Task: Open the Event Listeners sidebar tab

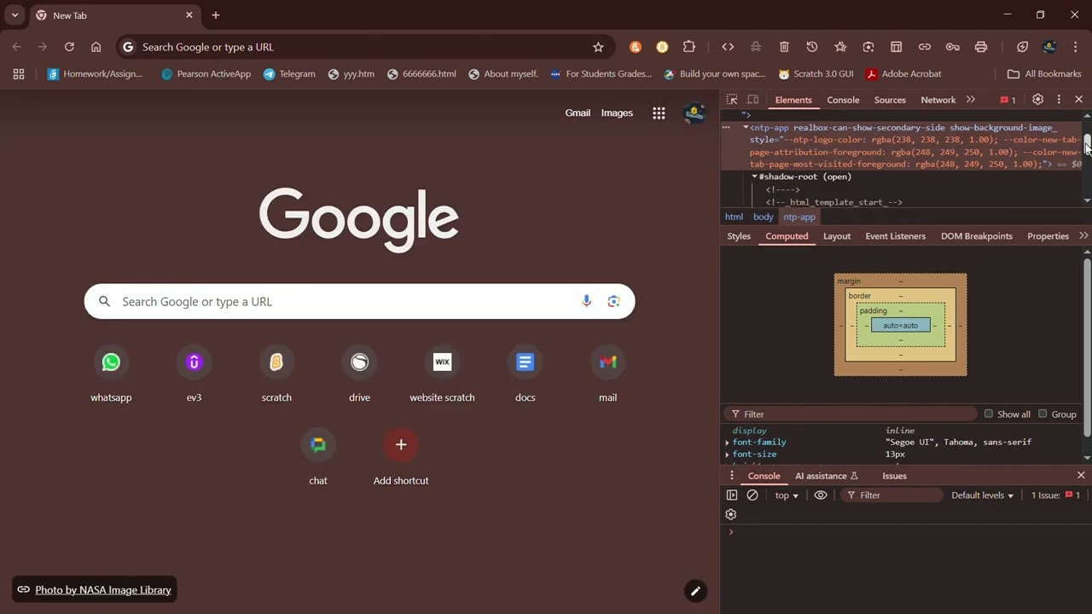Action: (x=895, y=236)
